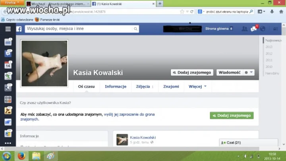Switch to the Zdjęcia tab
The image size is (286, 161).
coord(145,86)
